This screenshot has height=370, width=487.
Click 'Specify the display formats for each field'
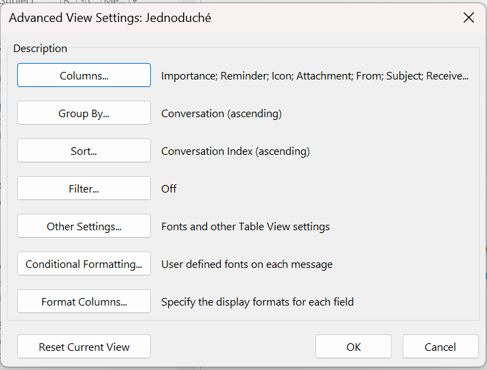coord(257,301)
